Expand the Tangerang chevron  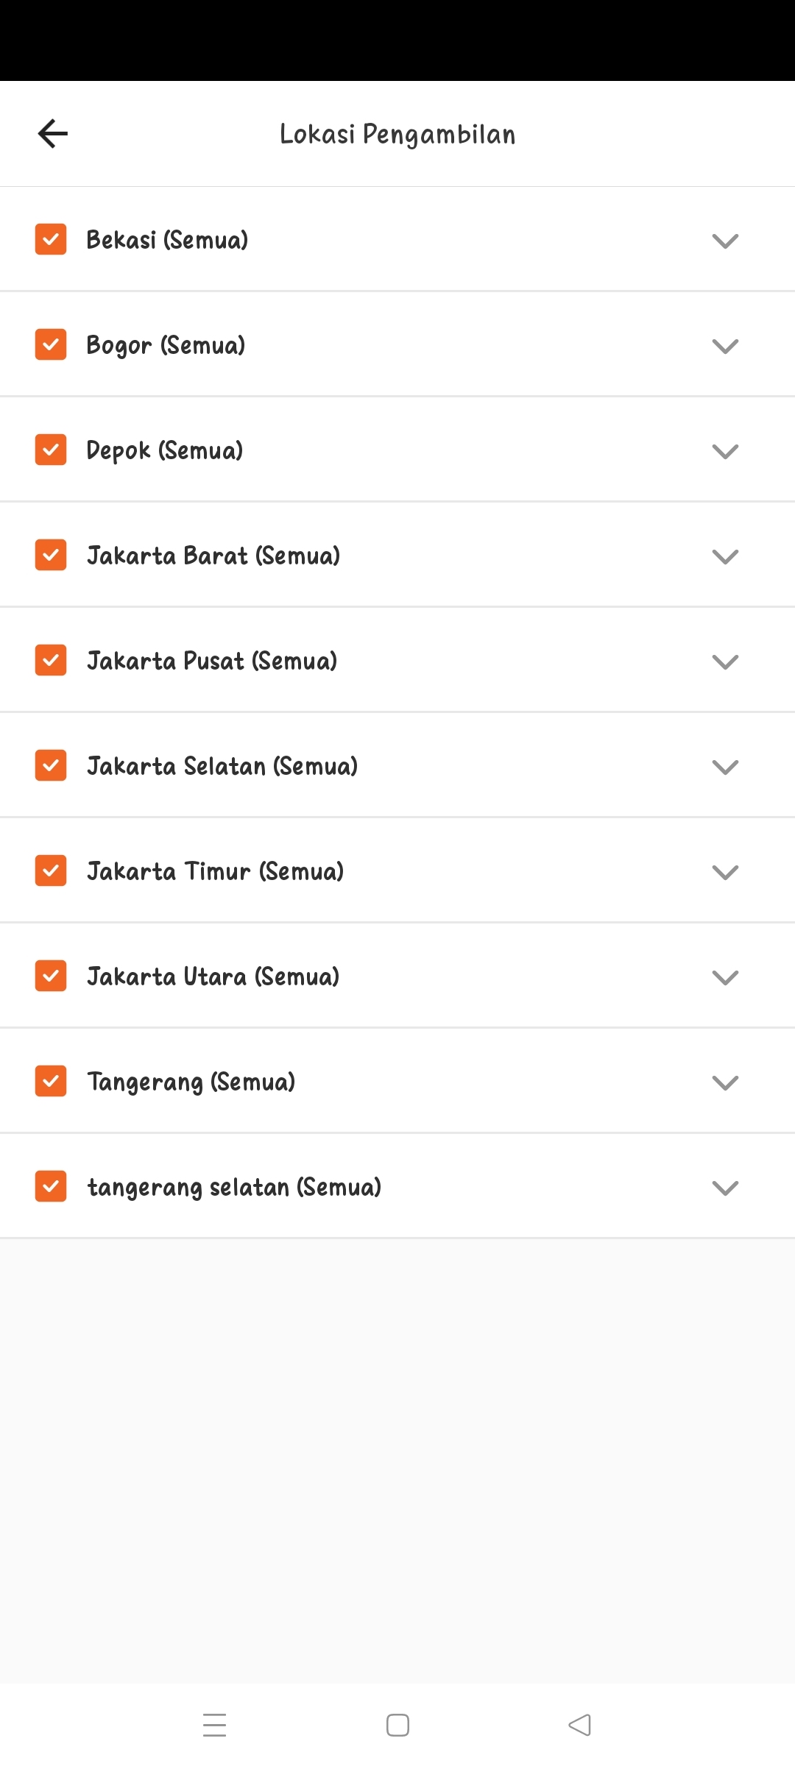pyautogui.click(x=725, y=1082)
